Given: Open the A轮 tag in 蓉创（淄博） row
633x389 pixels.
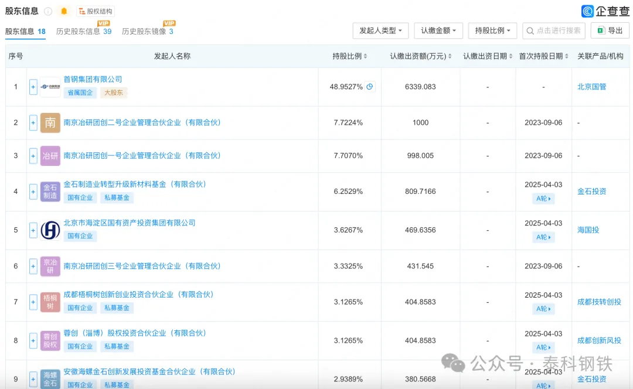Looking at the screenshot, I should click(543, 347).
